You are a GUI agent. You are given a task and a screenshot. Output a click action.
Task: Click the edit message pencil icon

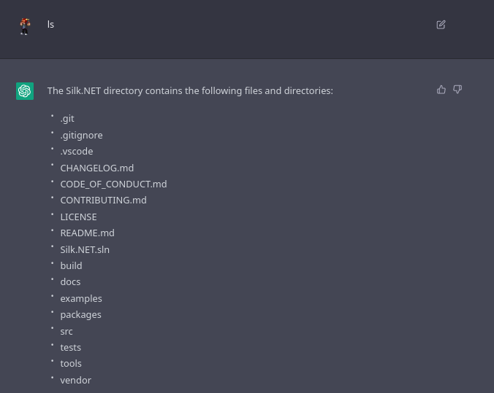pos(441,25)
